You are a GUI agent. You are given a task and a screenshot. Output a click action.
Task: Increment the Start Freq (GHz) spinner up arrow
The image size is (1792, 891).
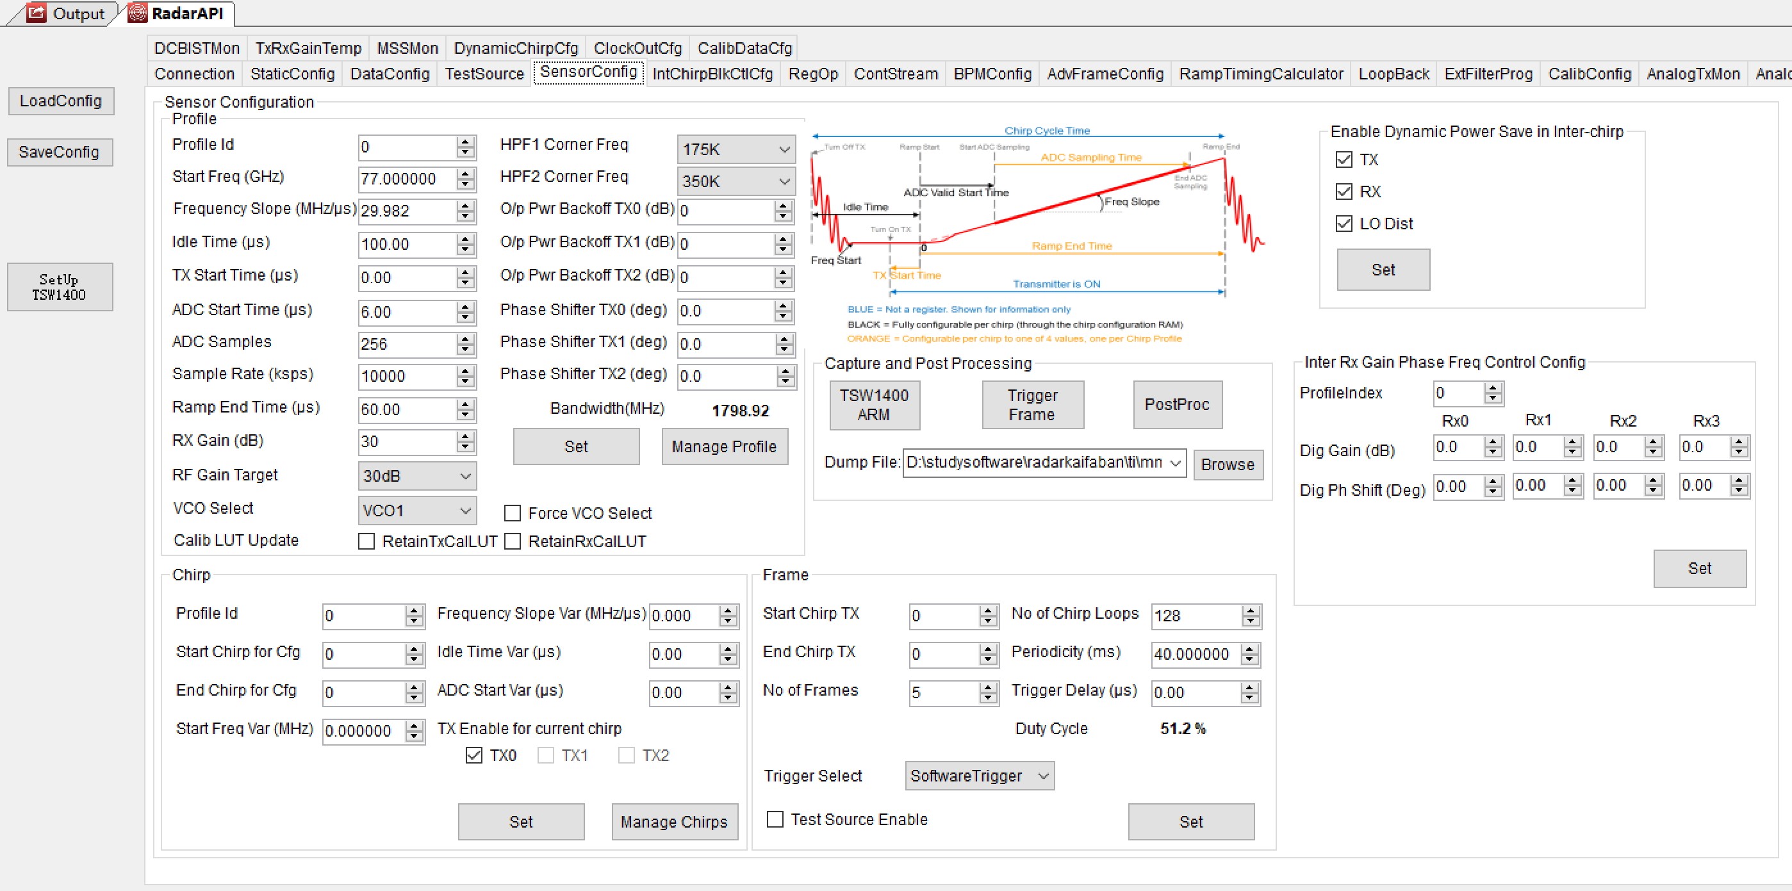pos(465,173)
